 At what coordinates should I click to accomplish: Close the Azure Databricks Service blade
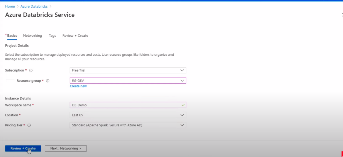342,15
